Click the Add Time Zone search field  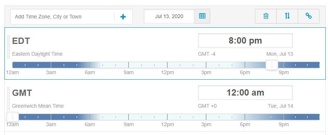[x=62, y=17]
